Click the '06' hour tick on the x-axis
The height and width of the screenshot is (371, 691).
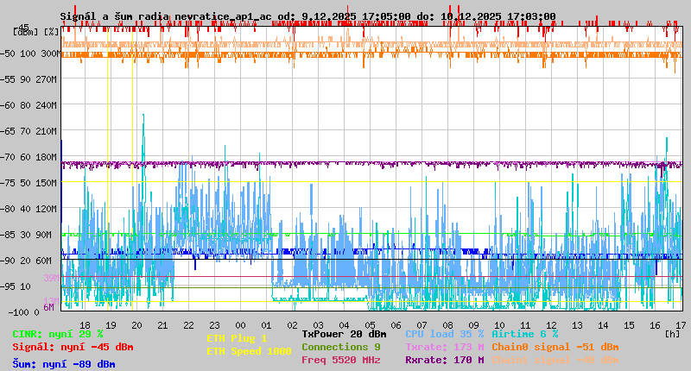tap(396, 325)
